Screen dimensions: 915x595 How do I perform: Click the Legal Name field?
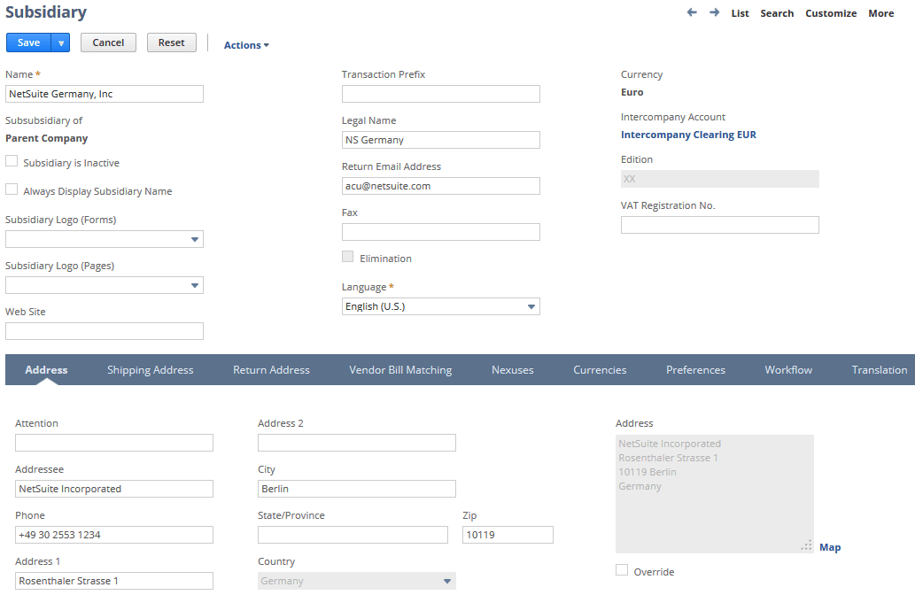(x=440, y=140)
